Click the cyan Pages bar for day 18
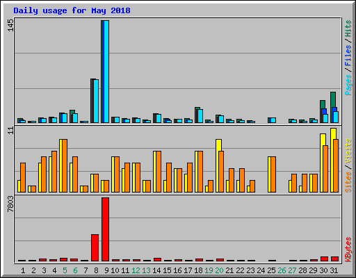 point(200,116)
